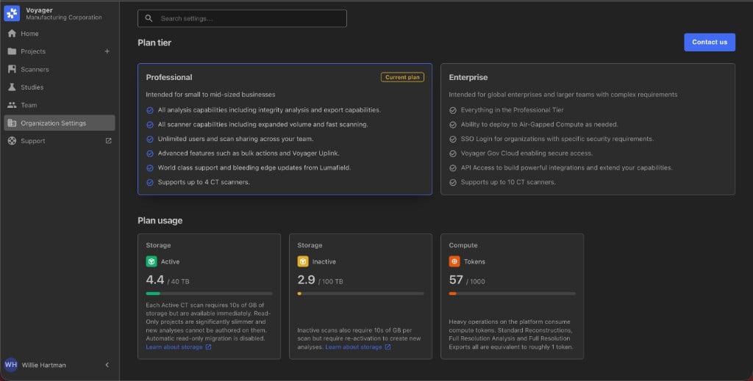
Task: Add a new project with plus icon
Action: 107,51
